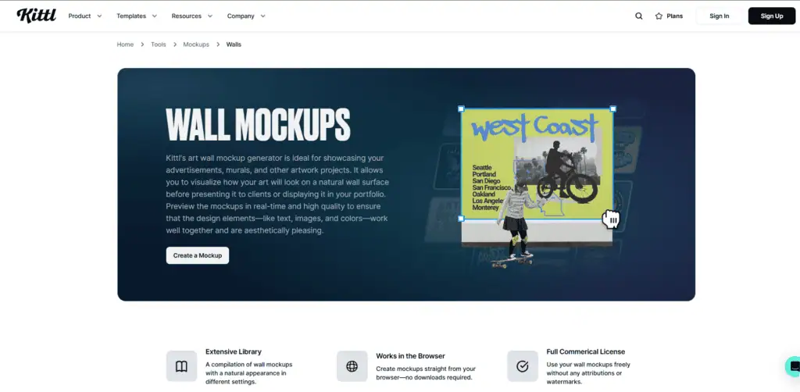Viewport: 800px width, 392px height.
Task: Click the top-right resize handle of poster
Action: (613, 109)
